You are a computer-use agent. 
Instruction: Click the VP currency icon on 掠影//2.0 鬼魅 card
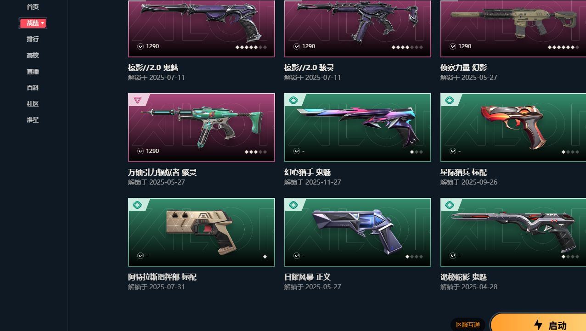click(140, 46)
